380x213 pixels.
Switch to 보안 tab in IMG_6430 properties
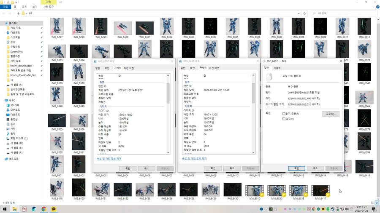(x=193, y=68)
